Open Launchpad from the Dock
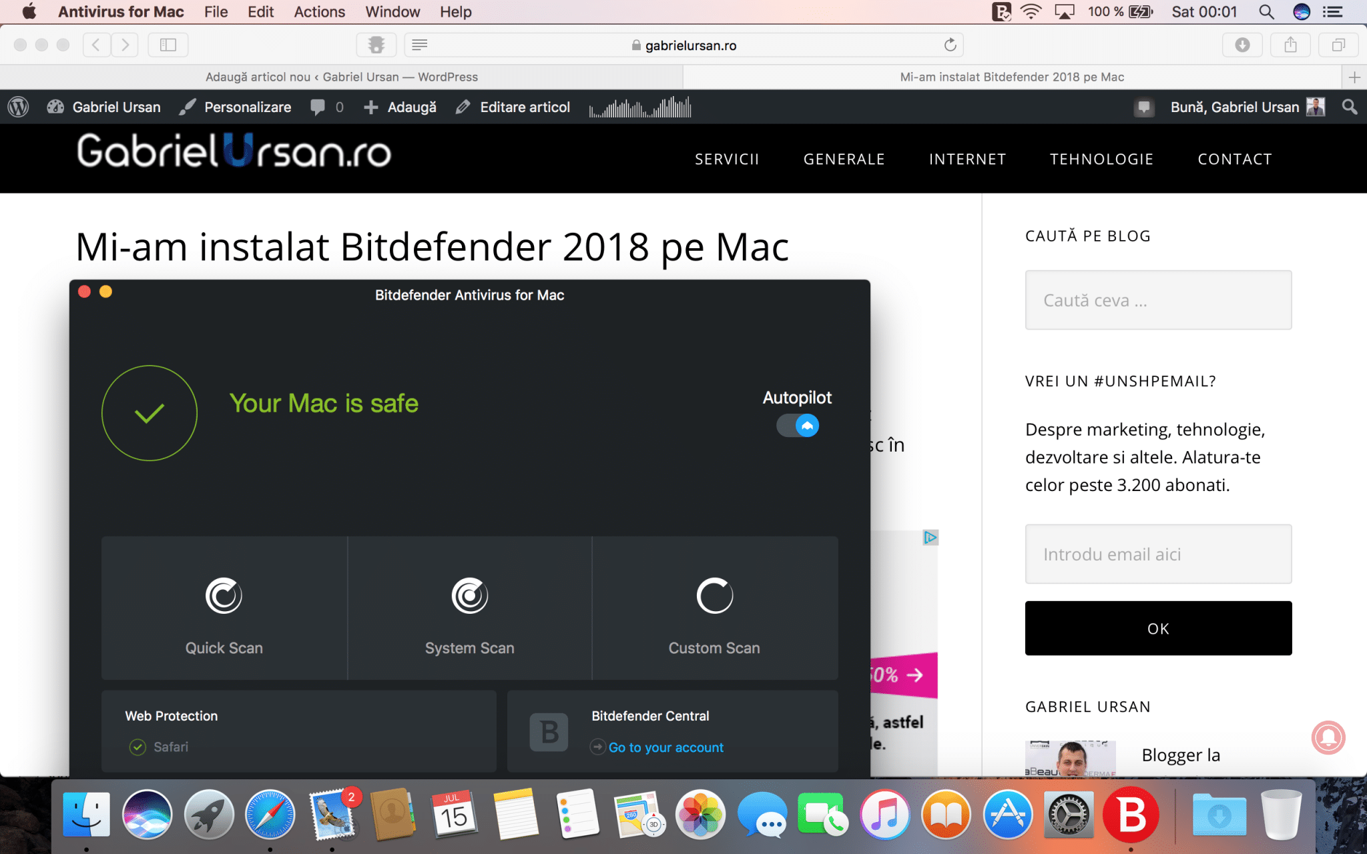The height and width of the screenshot is (854, 1367). (x=209, y=815)
